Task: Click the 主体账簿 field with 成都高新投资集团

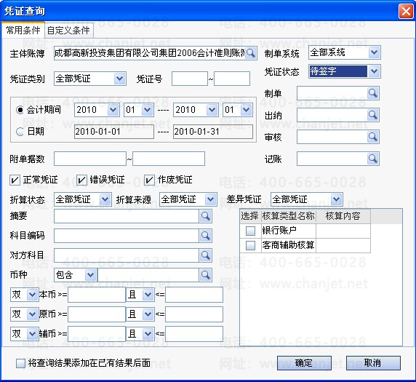Action: 149,53
